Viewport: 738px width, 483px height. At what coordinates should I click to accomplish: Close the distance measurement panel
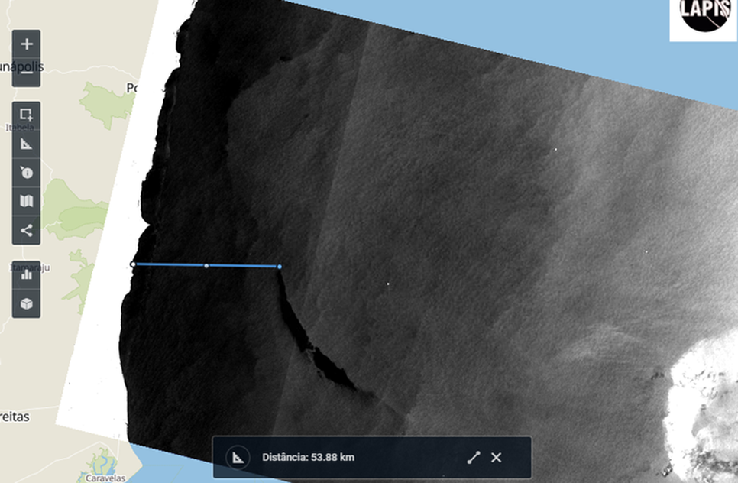(496, 458)
